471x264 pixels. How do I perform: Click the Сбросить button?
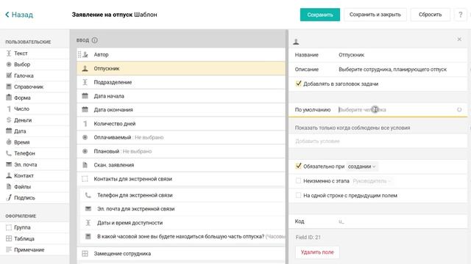pos(430,15)
